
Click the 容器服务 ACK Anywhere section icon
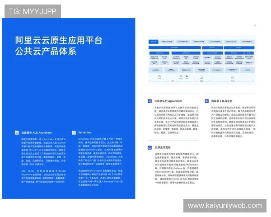coord(17,133)
